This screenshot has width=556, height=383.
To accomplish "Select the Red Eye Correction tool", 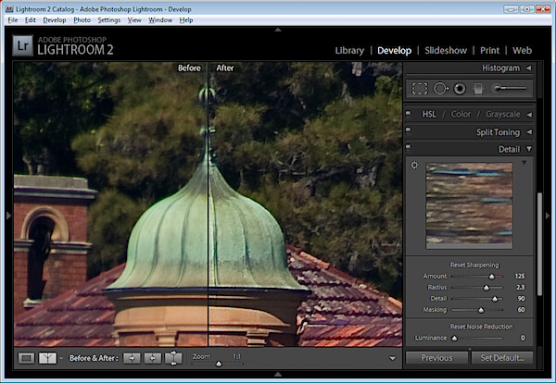I will pos(460,88).
